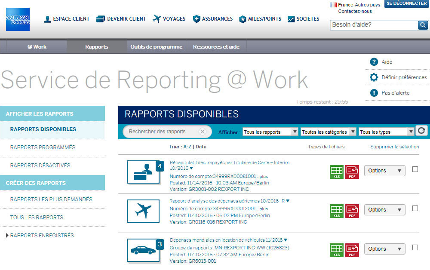Open the Rapports tab
This screenshot has width=430, height=270.
click(96, 46)
